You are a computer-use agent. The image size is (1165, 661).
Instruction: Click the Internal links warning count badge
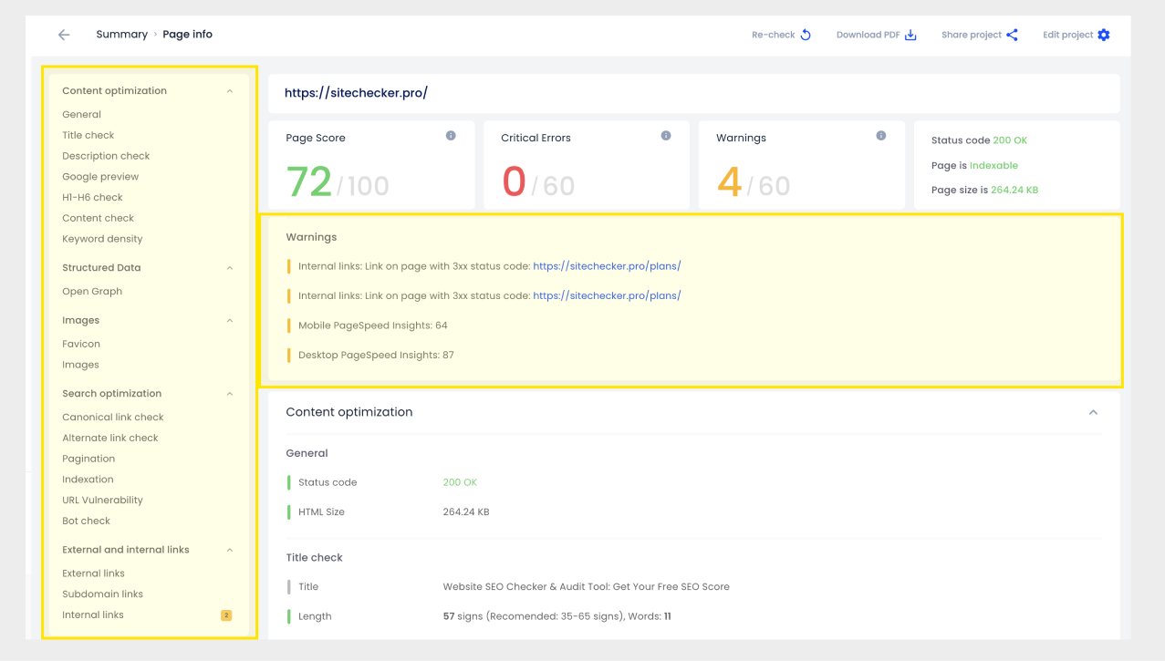(x=226, y=615)
